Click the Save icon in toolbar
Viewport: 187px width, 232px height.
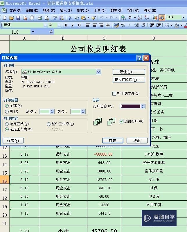(x=18, y=18)
